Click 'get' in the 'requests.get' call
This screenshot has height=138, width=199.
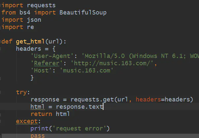point(108,99)
